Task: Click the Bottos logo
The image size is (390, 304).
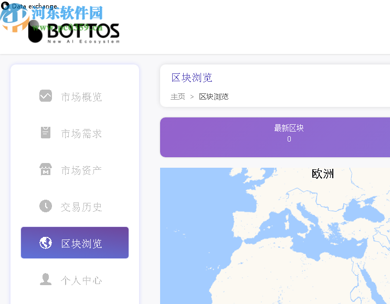Action: pyautogui.click(x=73, y=33)
